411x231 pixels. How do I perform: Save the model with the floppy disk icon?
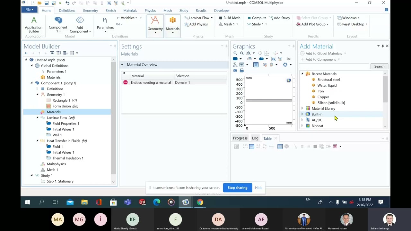pos(47,3)
